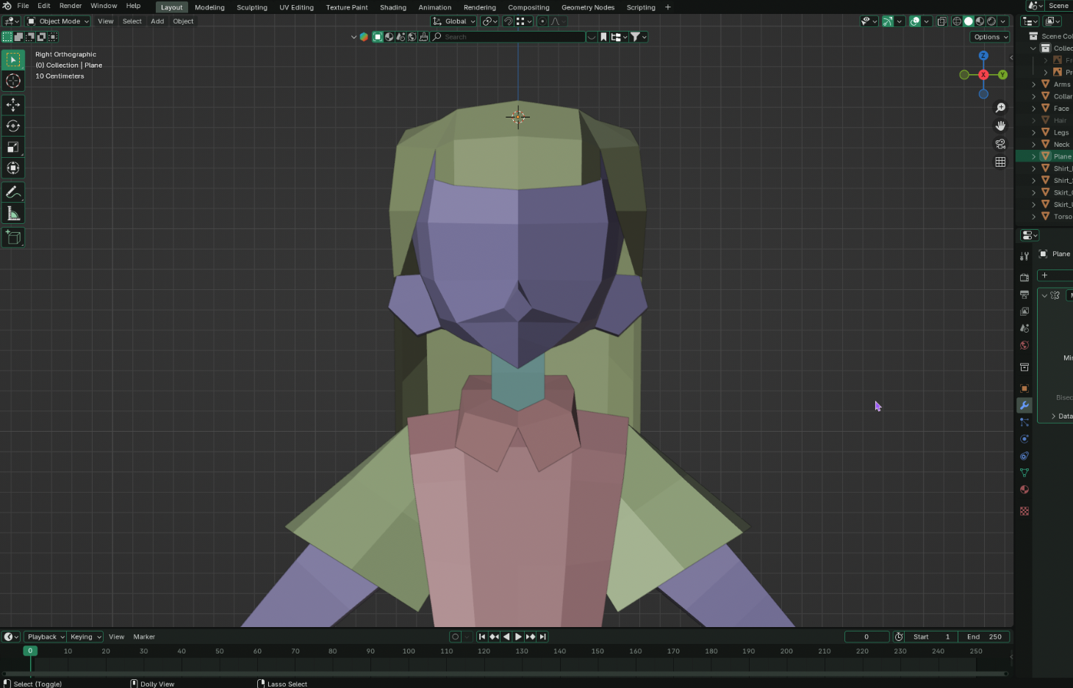Select the Measure tool
This screenshot has height=688, width=1073.
tap(13, 214)
